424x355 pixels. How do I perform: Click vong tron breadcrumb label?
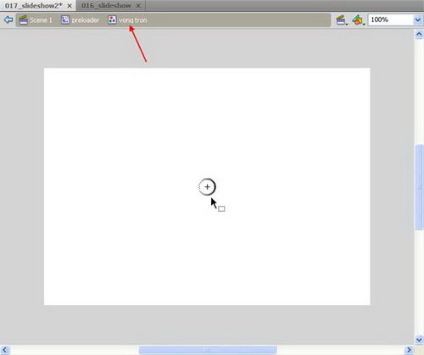point(133,20)
